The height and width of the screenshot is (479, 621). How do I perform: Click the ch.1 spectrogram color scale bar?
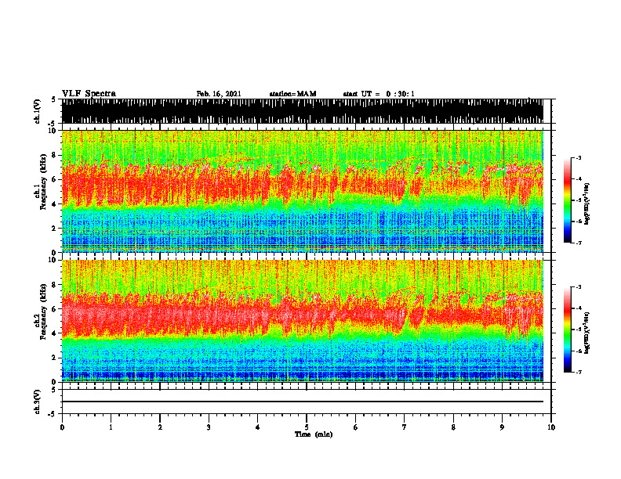[x=568, y=200]
